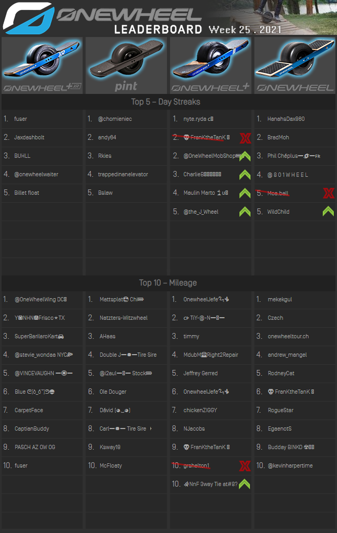The height and width of the screenshot is (533, 337).
Task: Click green up arrow beside CharlieB entry
Action: point(244,175)
